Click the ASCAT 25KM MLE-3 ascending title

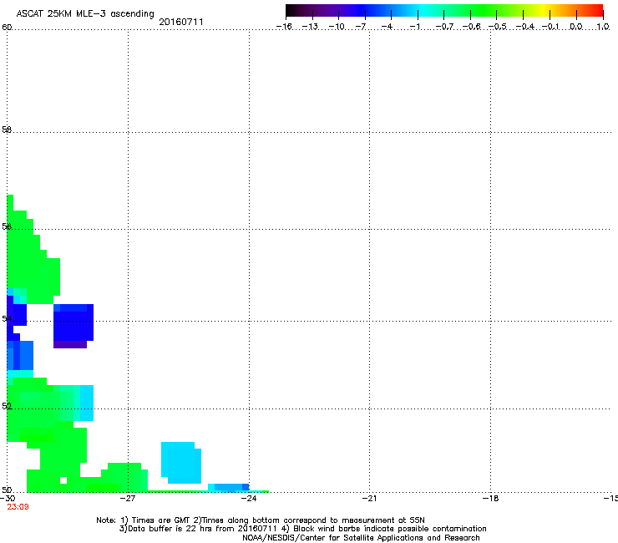[x=85, y=14]
